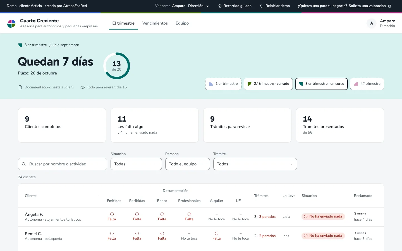Select 2.º trimestre · cerrado chip
The width and height of the screenshot is (402, 251).
[x=268, y=84]
